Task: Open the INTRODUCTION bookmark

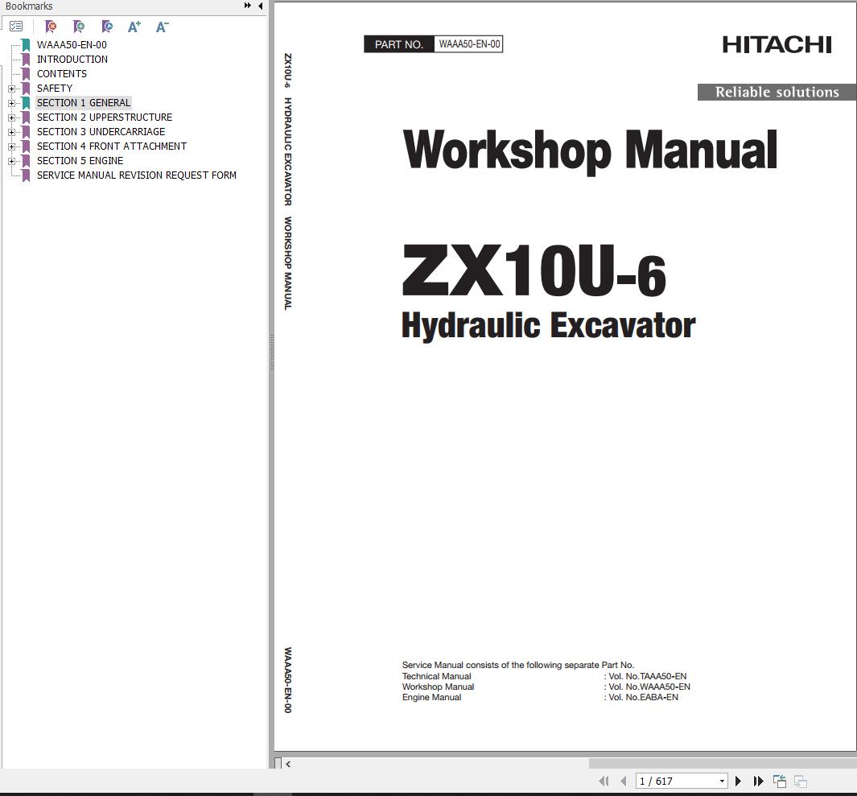Action: point(72,59)
